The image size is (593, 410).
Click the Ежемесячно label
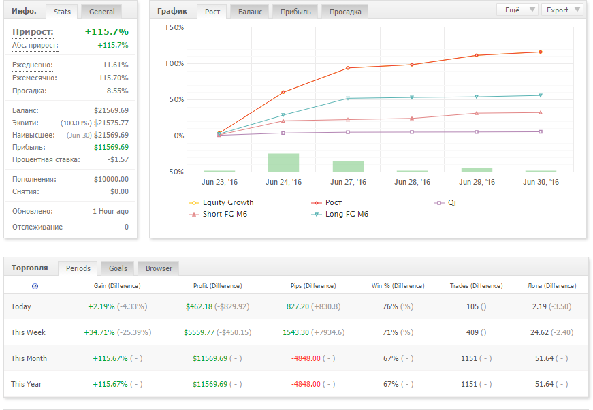point(35,78)
